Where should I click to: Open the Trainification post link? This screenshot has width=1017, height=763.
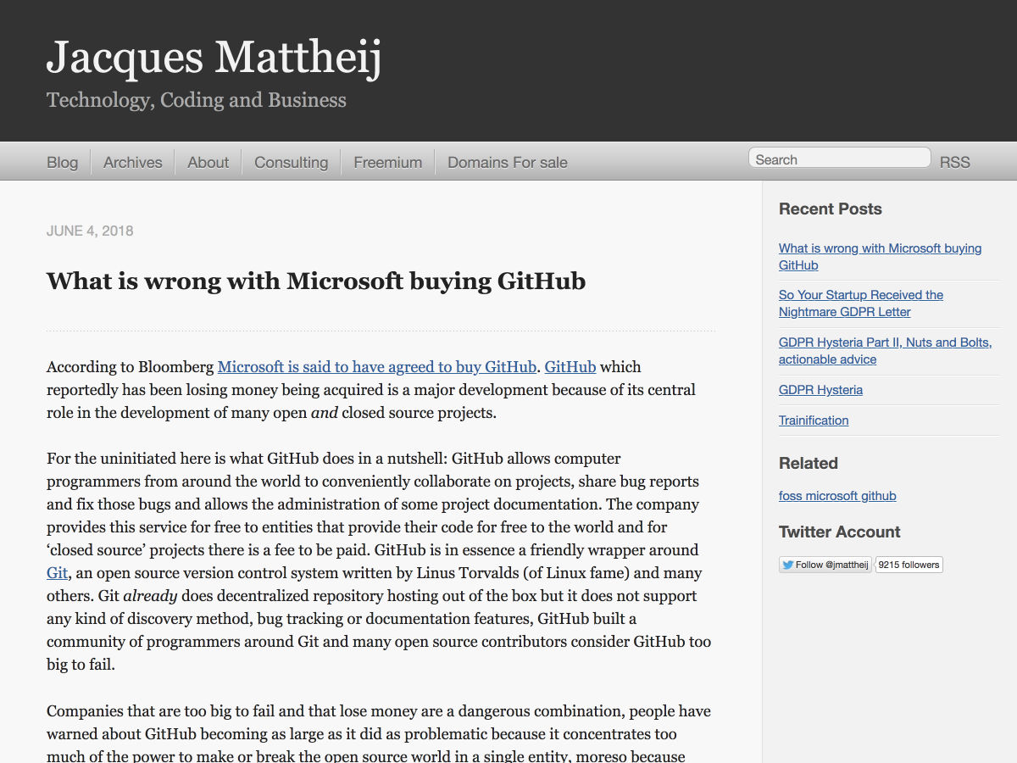[814, 420]
